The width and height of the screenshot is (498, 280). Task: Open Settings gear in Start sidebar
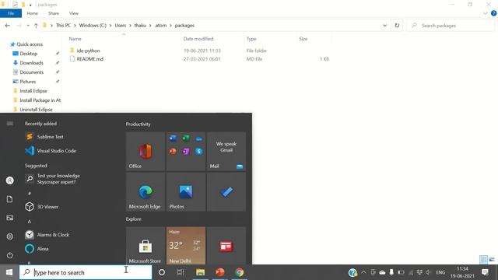(x=10, y=236)
